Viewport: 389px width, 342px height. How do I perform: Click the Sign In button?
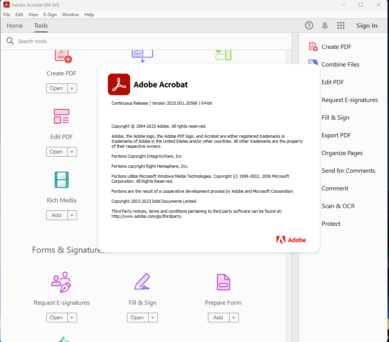367,25
